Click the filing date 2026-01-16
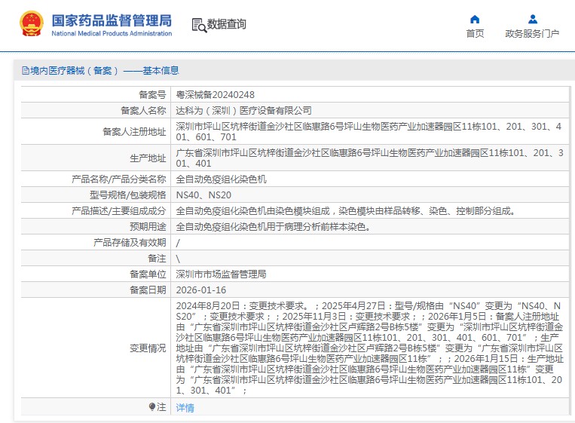This screenshot has width=575, height=423. click(201, 290)
